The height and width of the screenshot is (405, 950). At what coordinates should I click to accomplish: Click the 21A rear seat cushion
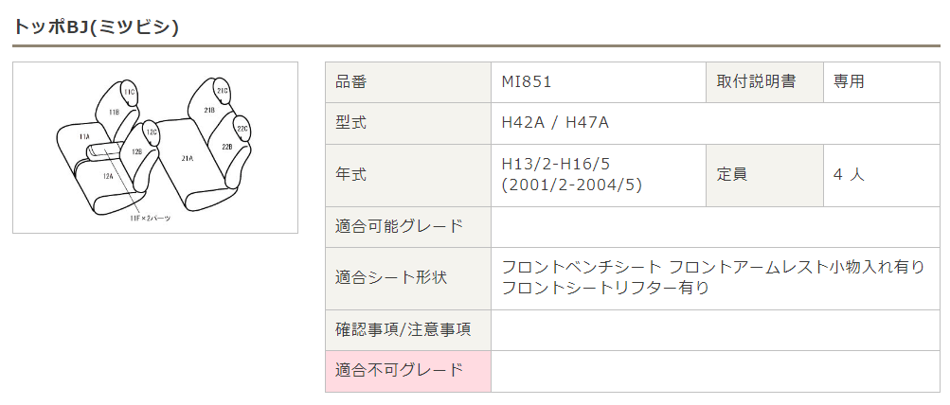[x=187, y=158]
